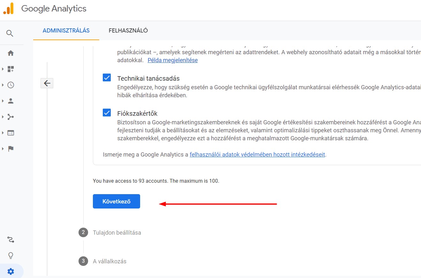Select step 2 Tulajdon beállítása
Screen dimensions: 421x278
click(x=110, y=232)
